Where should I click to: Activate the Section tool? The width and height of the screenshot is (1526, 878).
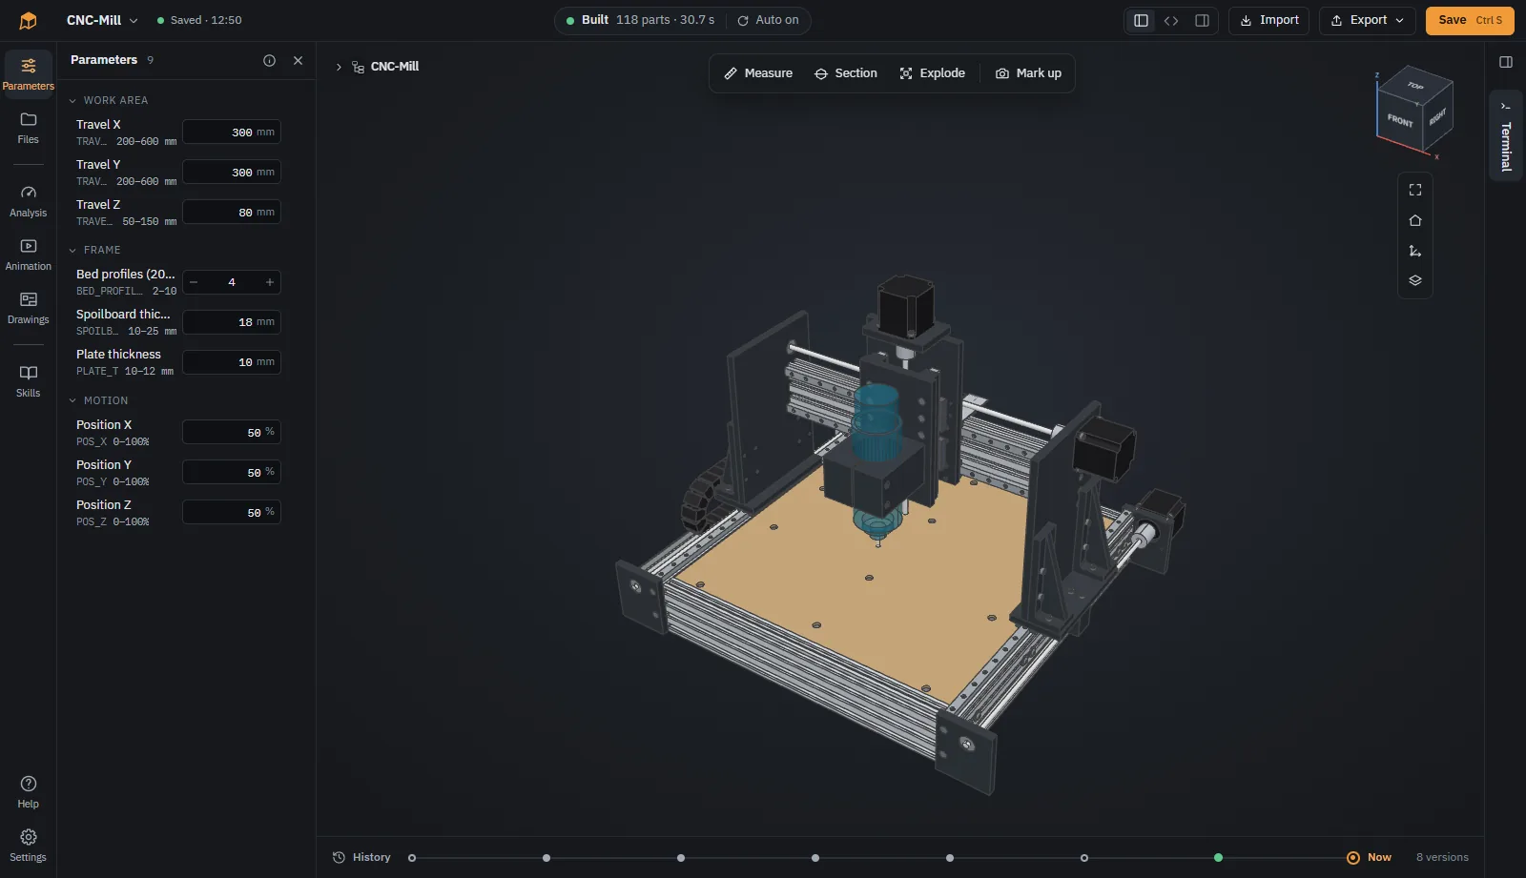coord(846,73)
